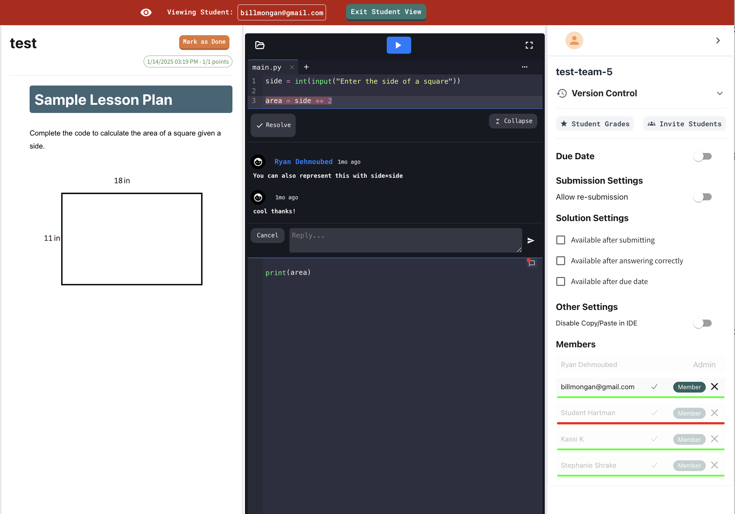This screenshot has width=735, height=514.
Task: Run the Python code with the play button
Action: tap(399, 45)
